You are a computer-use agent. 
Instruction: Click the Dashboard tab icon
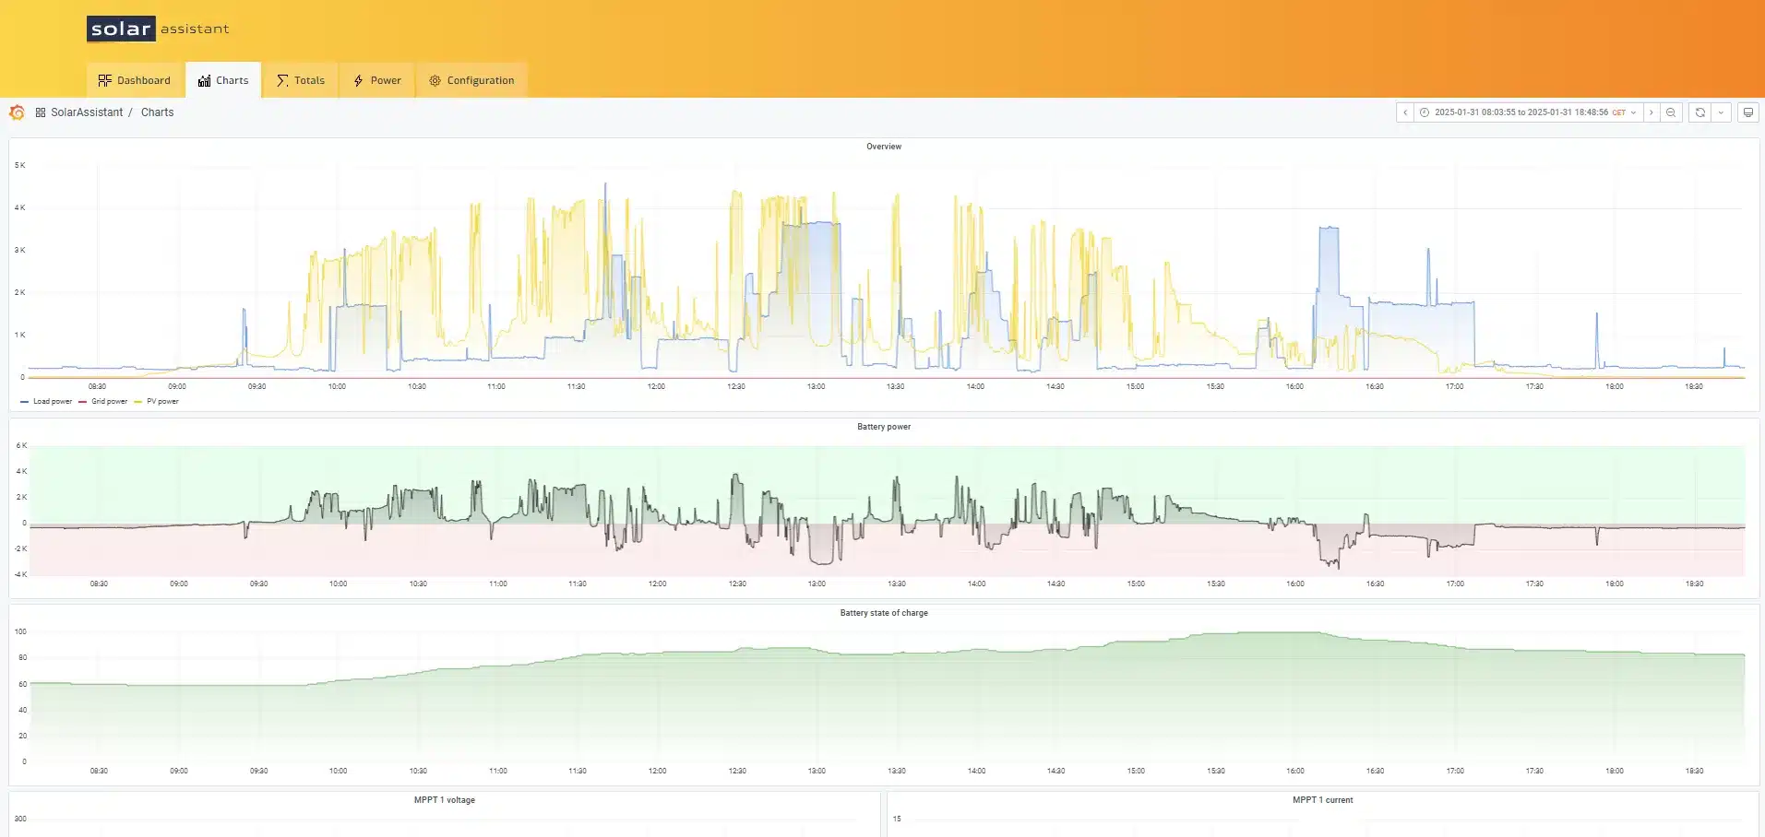(105, 80)
